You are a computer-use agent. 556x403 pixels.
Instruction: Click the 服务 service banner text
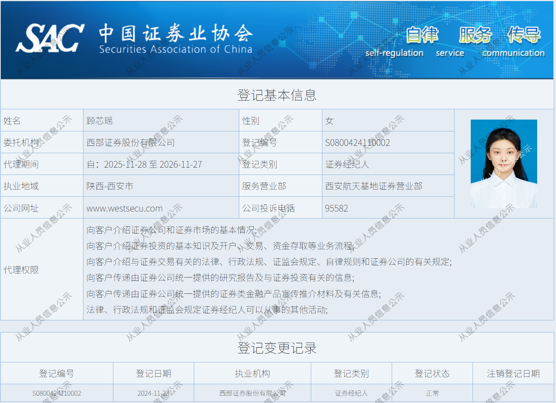[475, 35]
